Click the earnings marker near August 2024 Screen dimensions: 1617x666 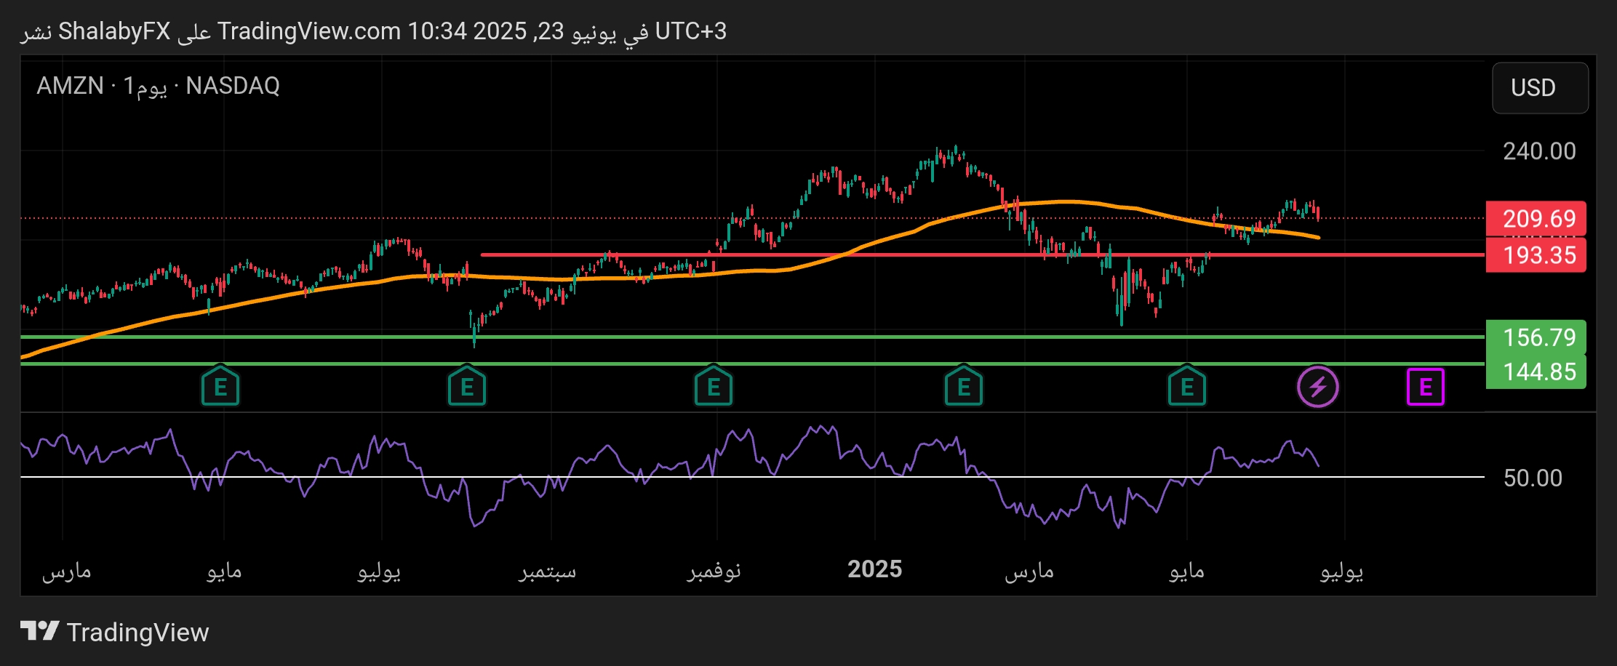(467, 386)
